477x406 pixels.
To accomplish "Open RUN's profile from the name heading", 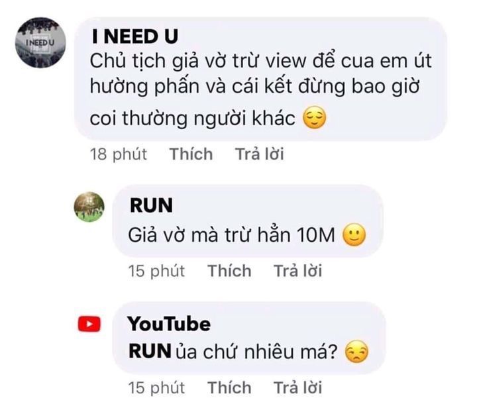I will tap(151, 205).
